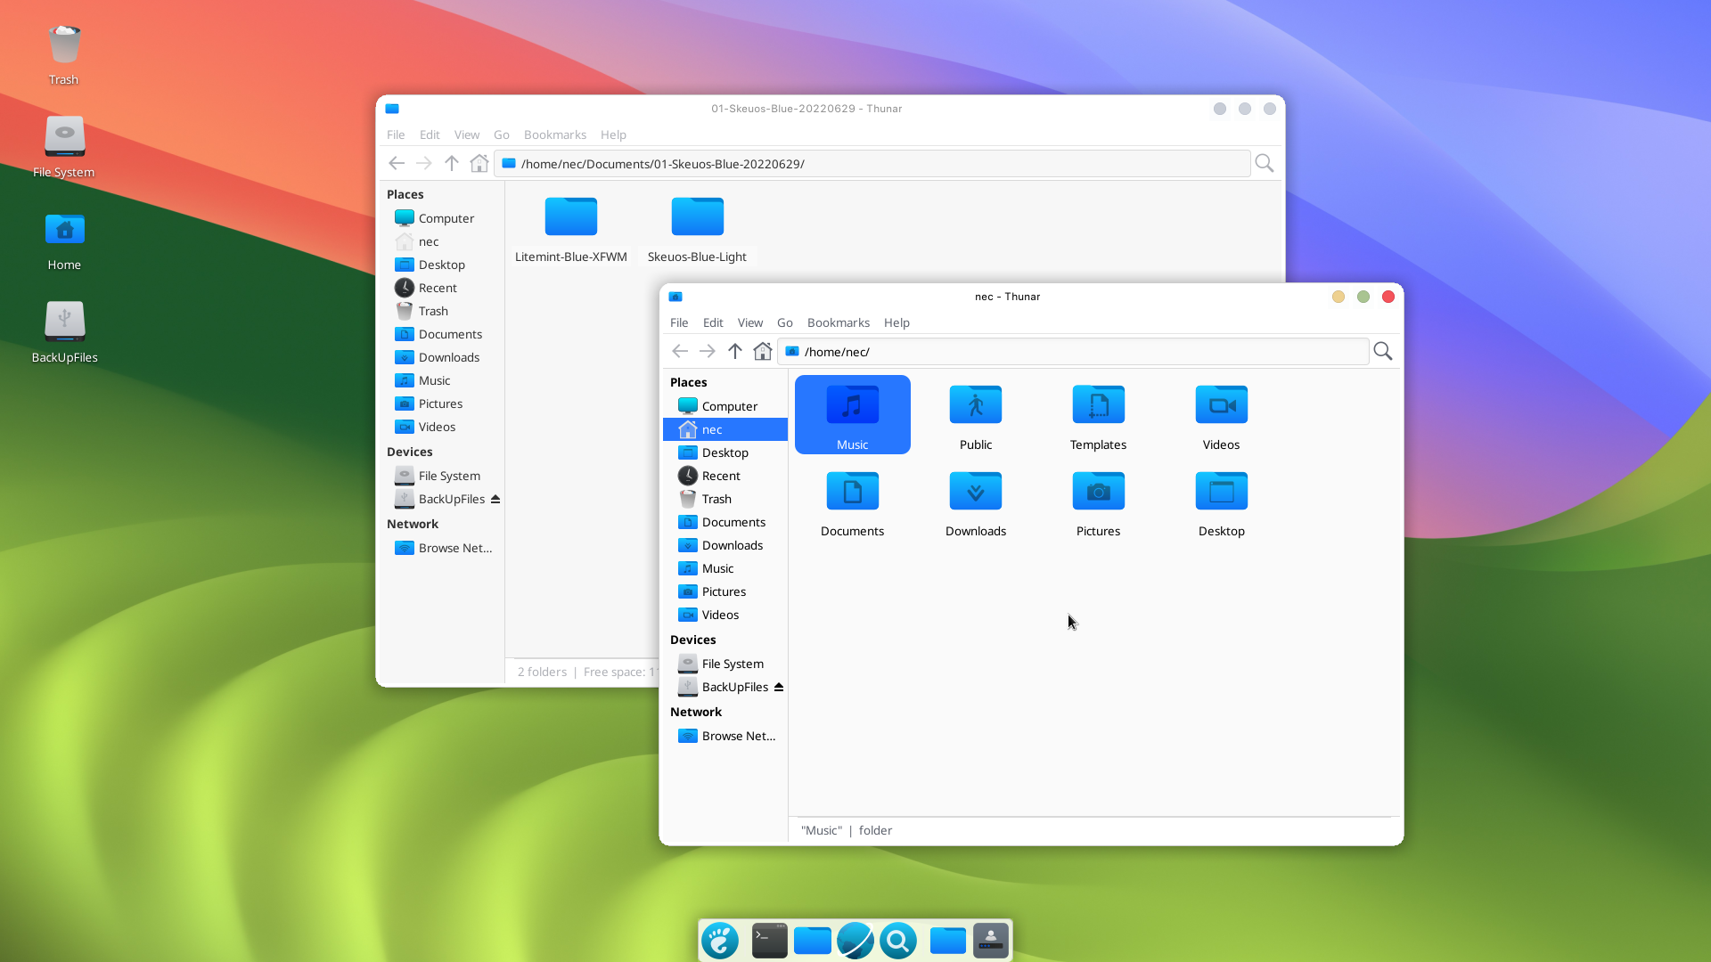The height and width of the screenshot is (962, 1711).
Task: Click the /home/nec/ location bar
Action: [1073, 352]
